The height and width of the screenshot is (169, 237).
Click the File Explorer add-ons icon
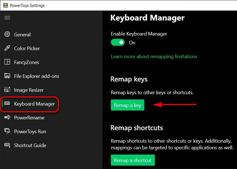[x=7, y=76]
